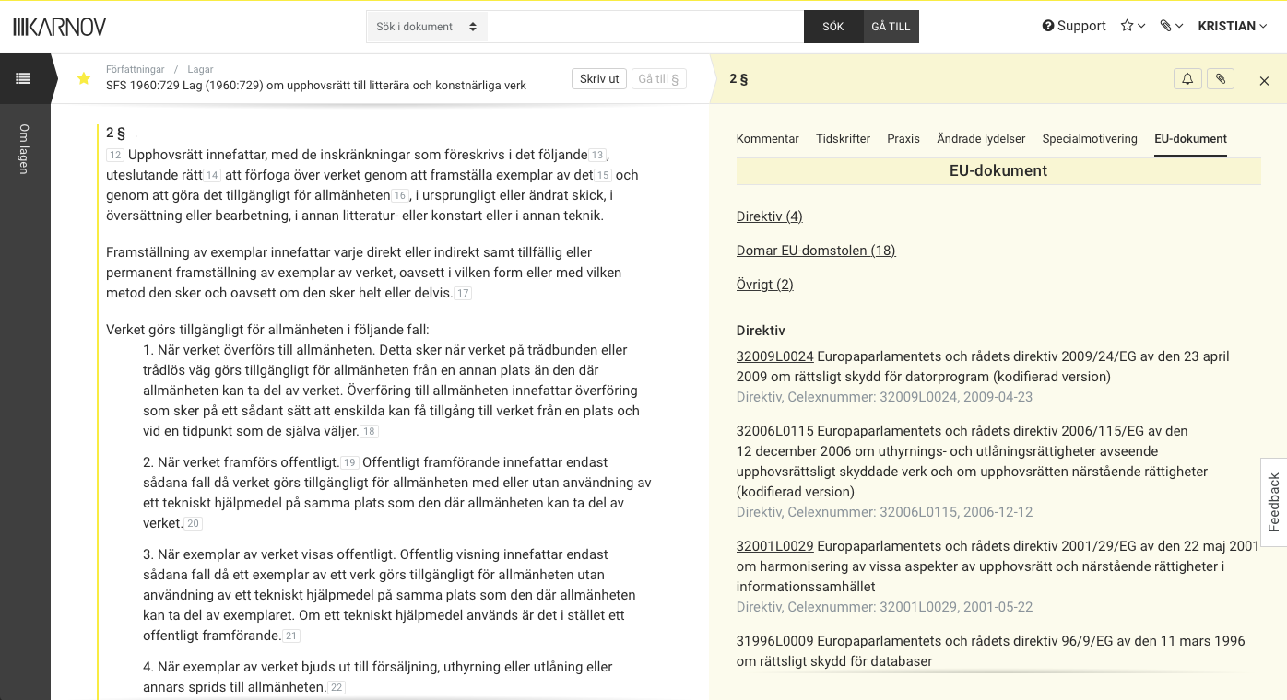Open directive link 31996L0009
Image resolution: width=1287 pixels, height=700 pixels.
775,641
